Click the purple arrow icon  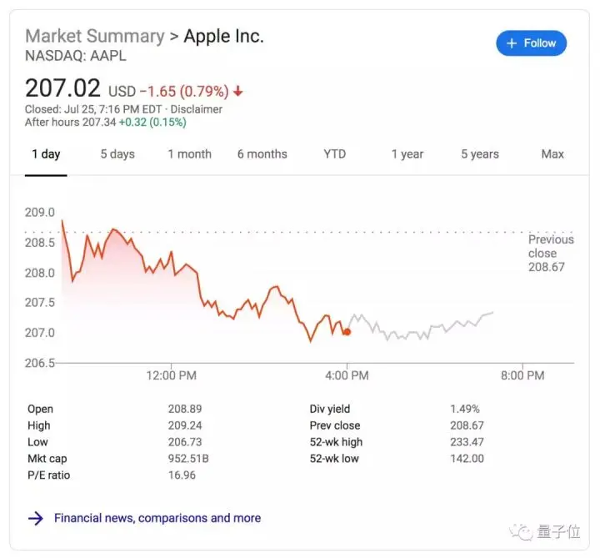[36, 518]
